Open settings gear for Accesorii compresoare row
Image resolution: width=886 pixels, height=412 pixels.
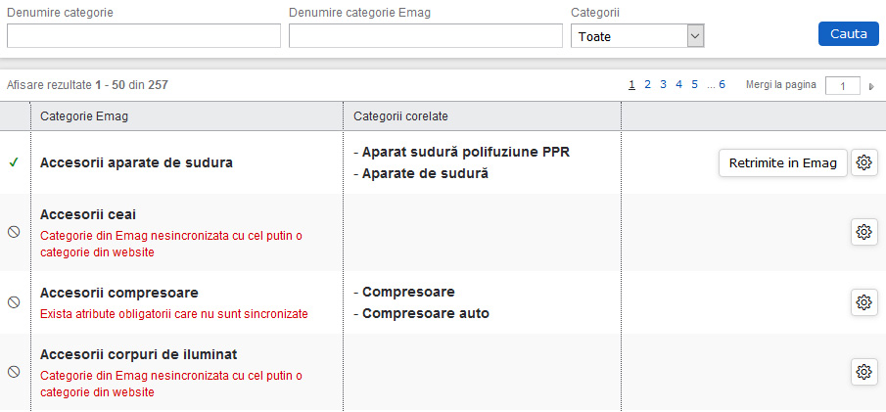click(863, 302)
